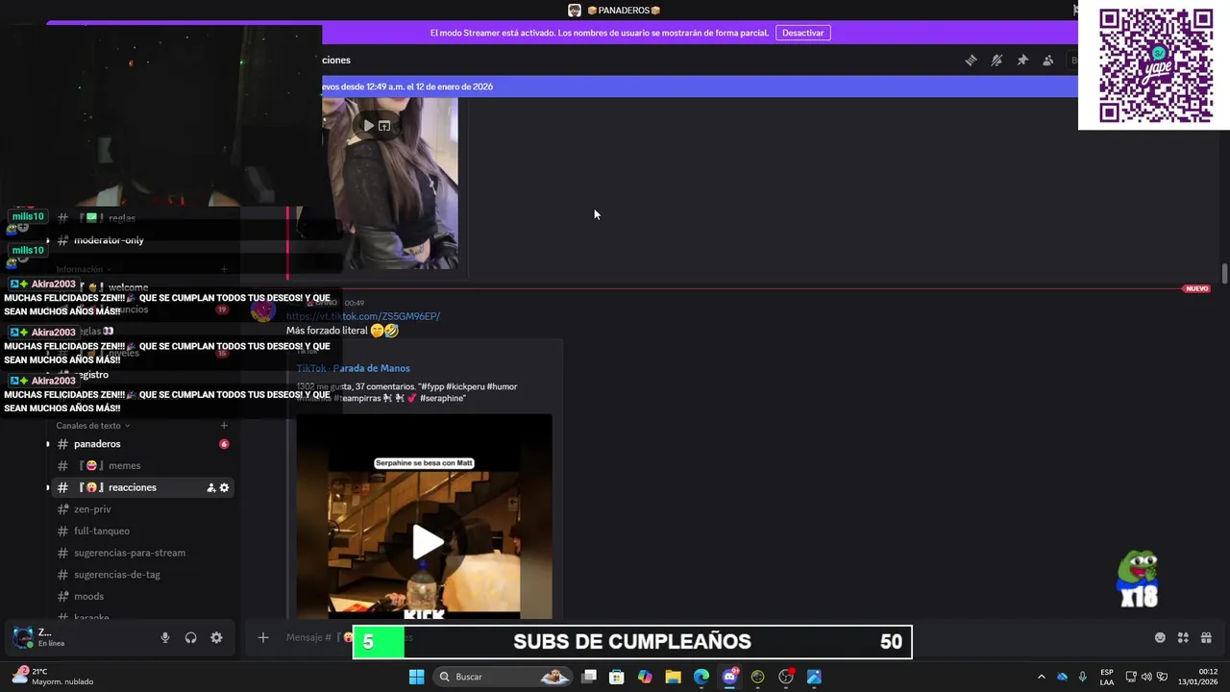This screenshot has height=692, width=1230.
Task: Click the chat vertical scrollbar thumb
Action: (1224, 274)
